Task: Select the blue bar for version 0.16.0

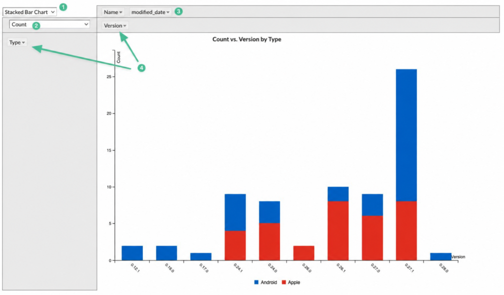Action: [166, 253]
